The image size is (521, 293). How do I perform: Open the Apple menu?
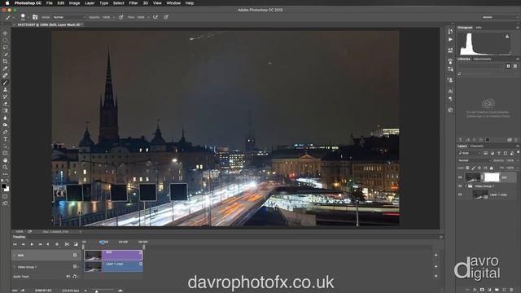(x=7, y=3)
